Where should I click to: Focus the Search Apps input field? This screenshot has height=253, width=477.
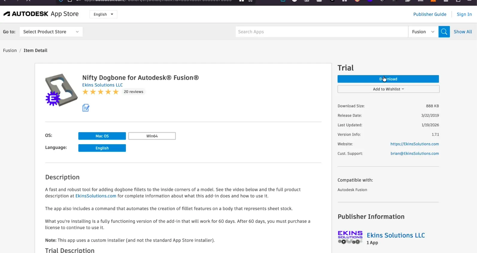click(322, 32)
